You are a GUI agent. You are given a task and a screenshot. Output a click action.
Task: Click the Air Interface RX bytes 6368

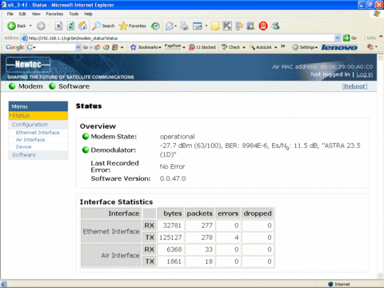[174, 250]
